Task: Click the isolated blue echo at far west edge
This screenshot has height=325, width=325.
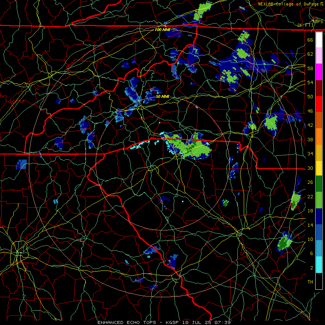Action: coord(21,165)
